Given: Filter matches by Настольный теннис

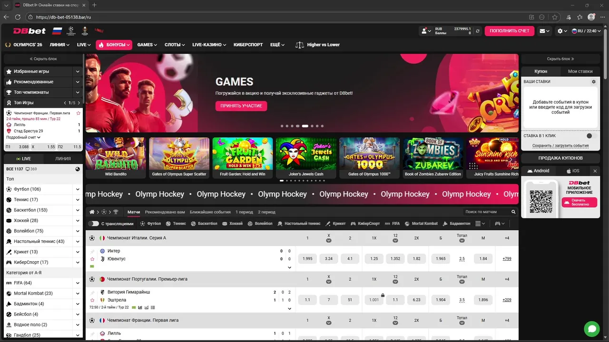Looking at the screenshot, I should pyautogui.click(x=298, y=223).
